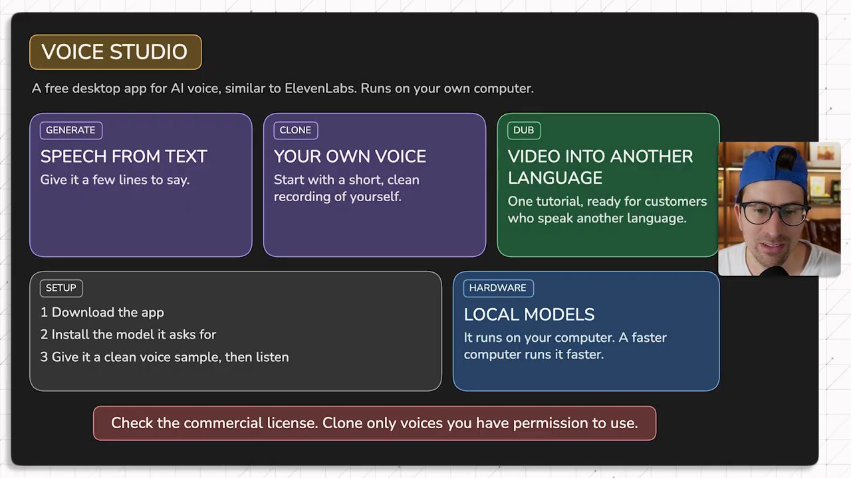The width and height of the screenshot is (851, 478).
Task: Click the SPEECH FROM TEXT heading
Action: (124, 157)
